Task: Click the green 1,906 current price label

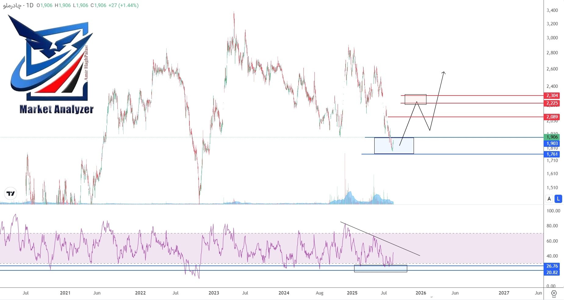Action: [x=552, y=137]
